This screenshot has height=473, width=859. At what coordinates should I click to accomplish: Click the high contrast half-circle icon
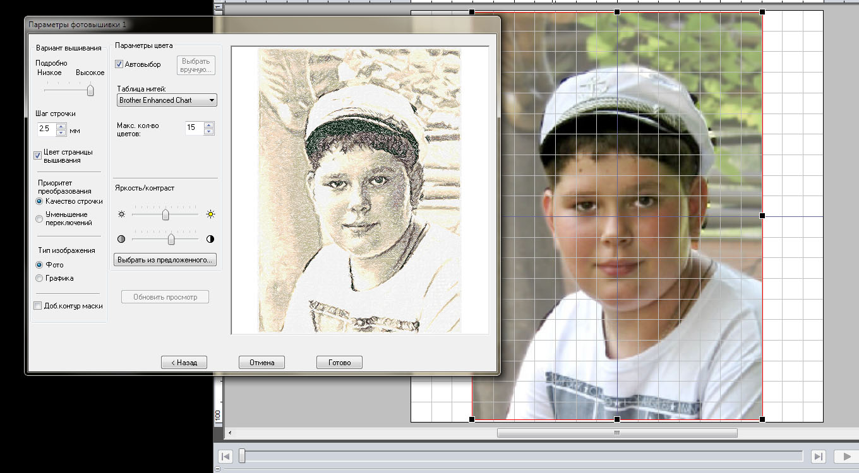(210, 240)
